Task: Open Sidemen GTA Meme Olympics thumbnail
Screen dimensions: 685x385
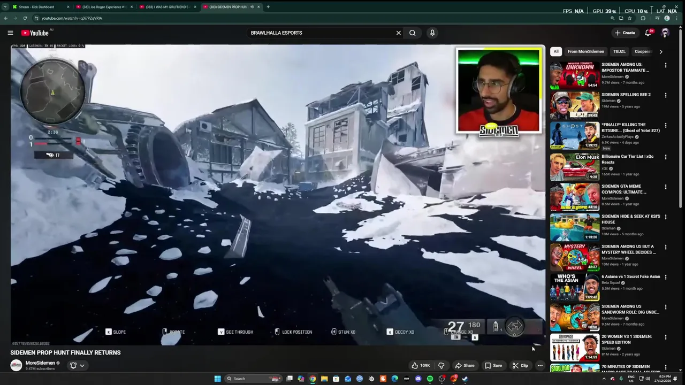Action: click(575, 197)
